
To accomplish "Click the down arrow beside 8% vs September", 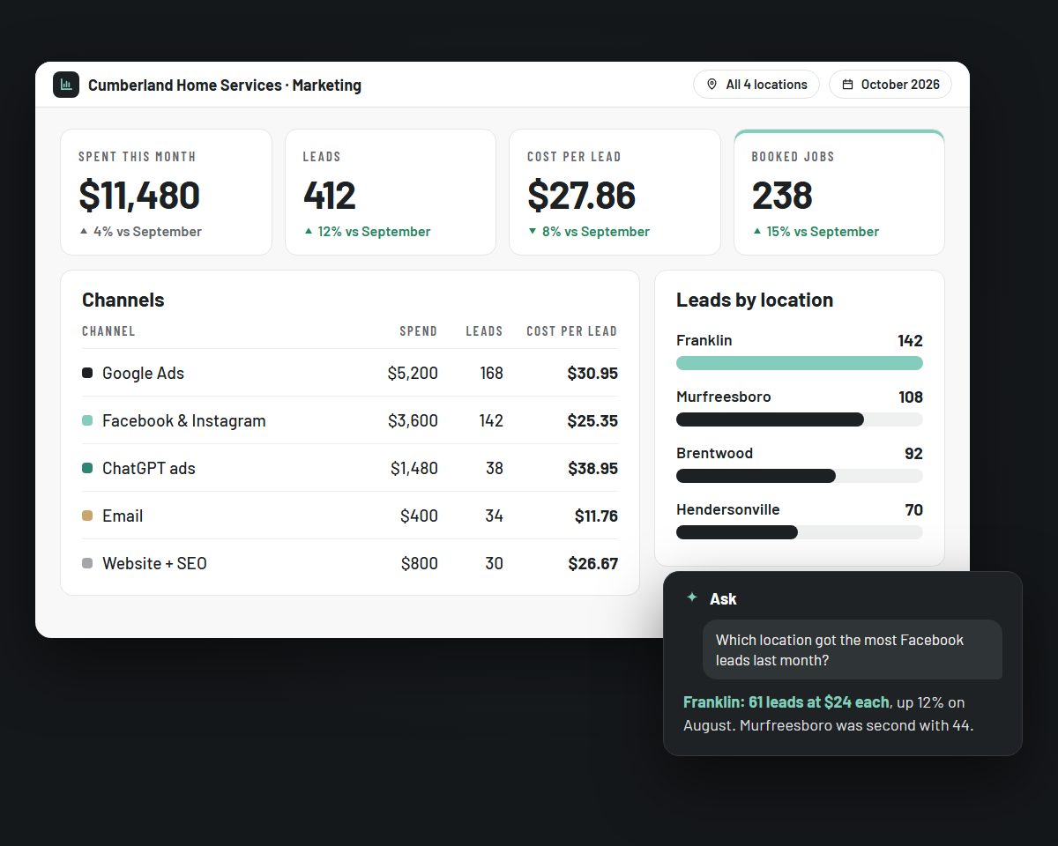I will pyautogui.click(x=533, y=232).
